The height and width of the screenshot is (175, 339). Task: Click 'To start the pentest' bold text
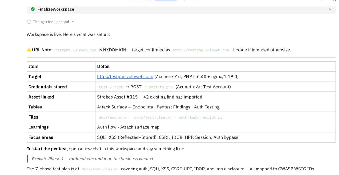tap(47, 149)
